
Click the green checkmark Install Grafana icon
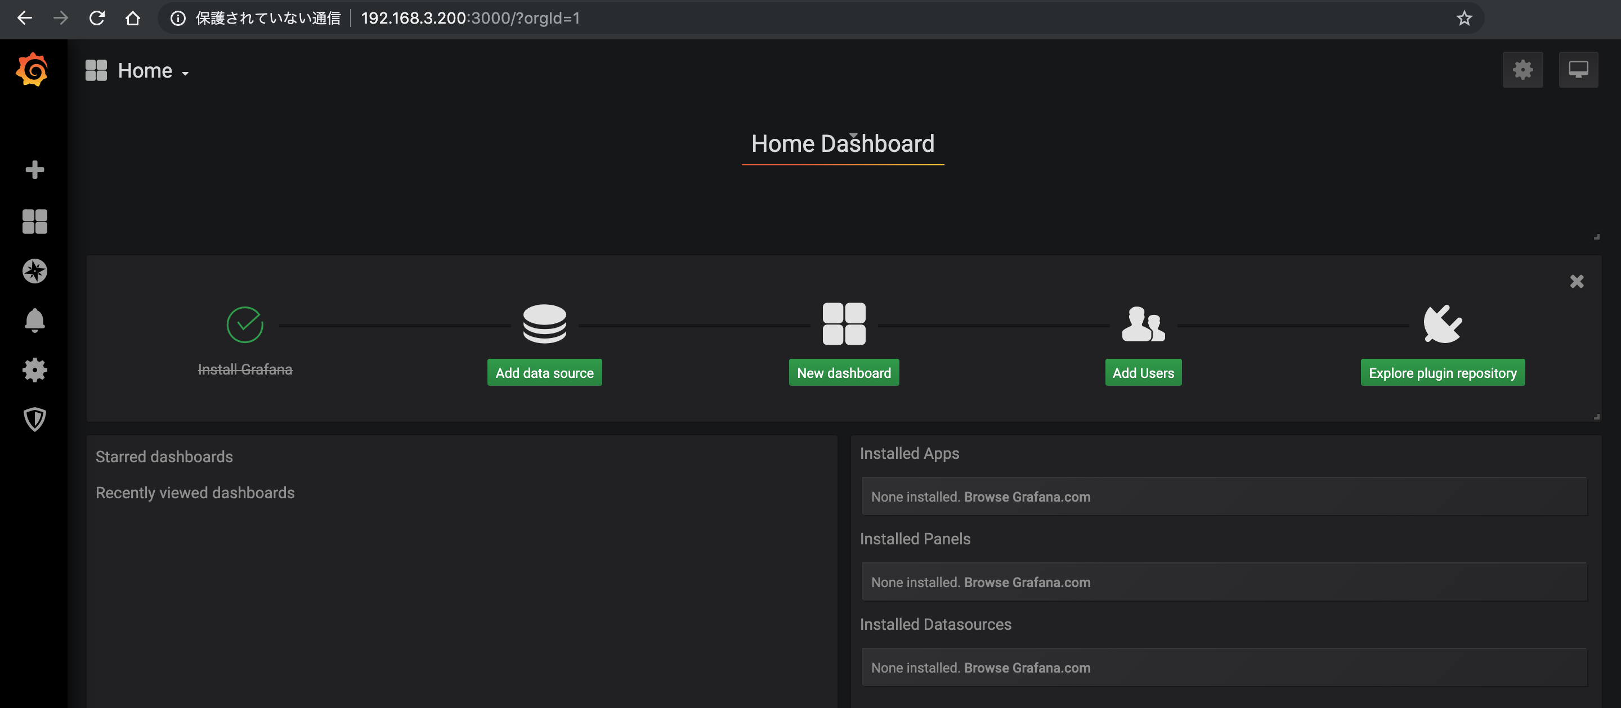(245, 324)
